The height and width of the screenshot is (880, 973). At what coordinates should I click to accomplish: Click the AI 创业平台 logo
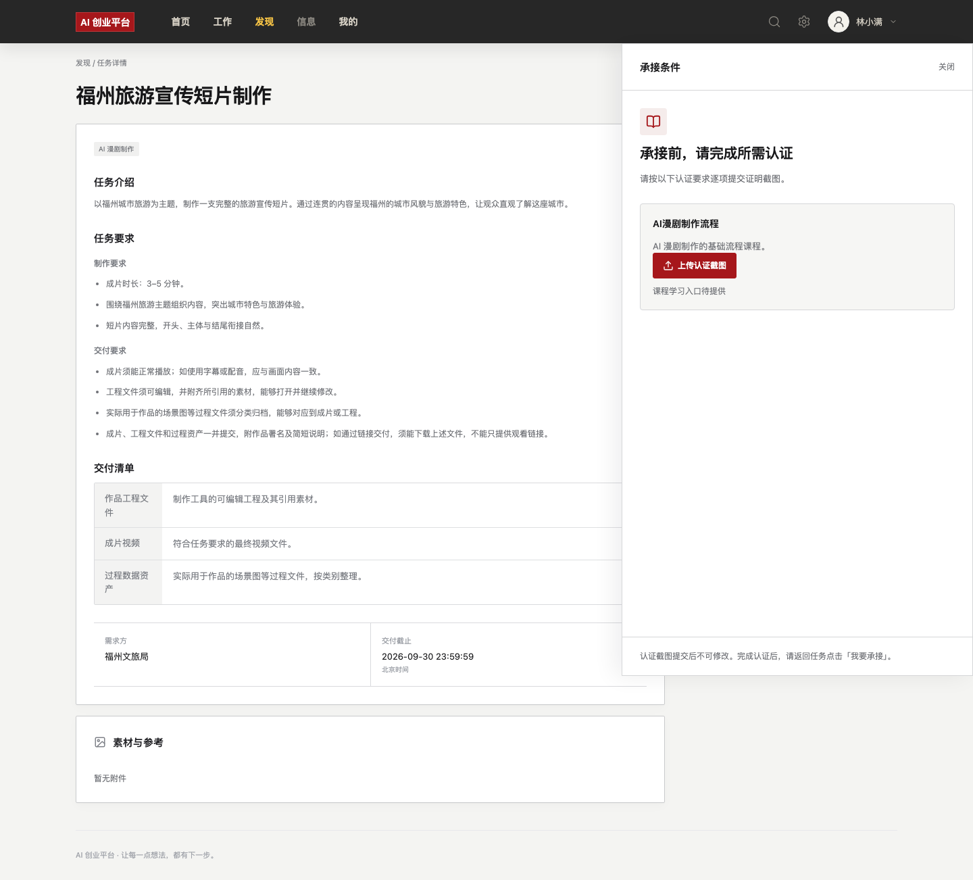(x=105, y=22)
